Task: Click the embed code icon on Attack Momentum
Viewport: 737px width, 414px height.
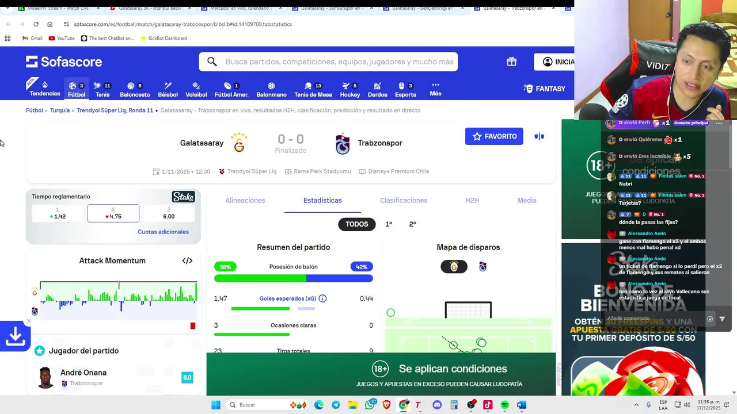Action: [x=187, y=260]
